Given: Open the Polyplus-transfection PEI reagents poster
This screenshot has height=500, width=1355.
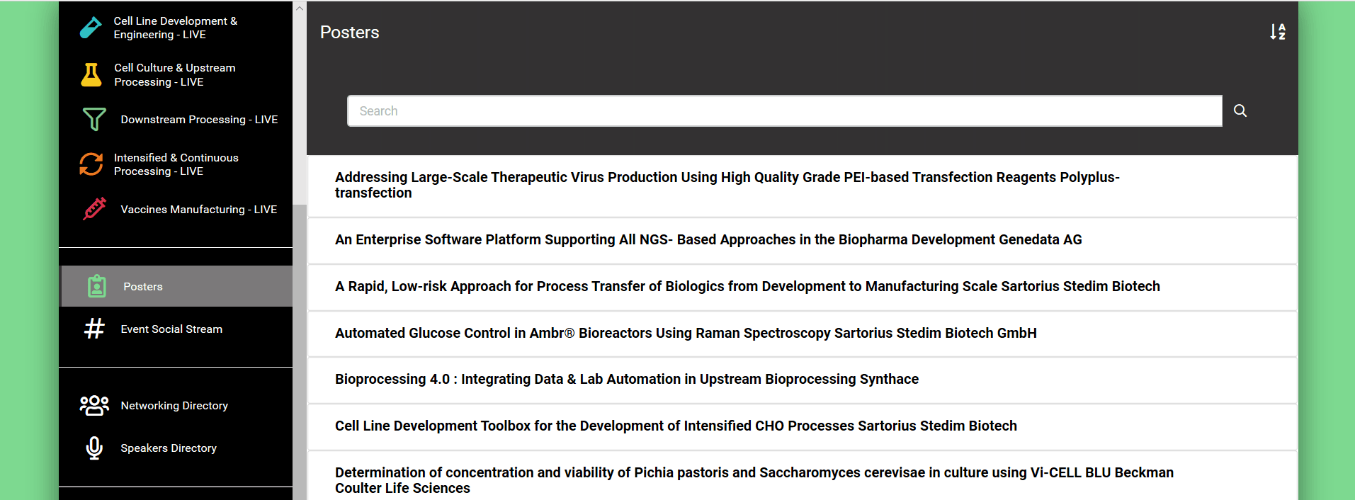Looking at the screenshot, I should tap(727, 185).
